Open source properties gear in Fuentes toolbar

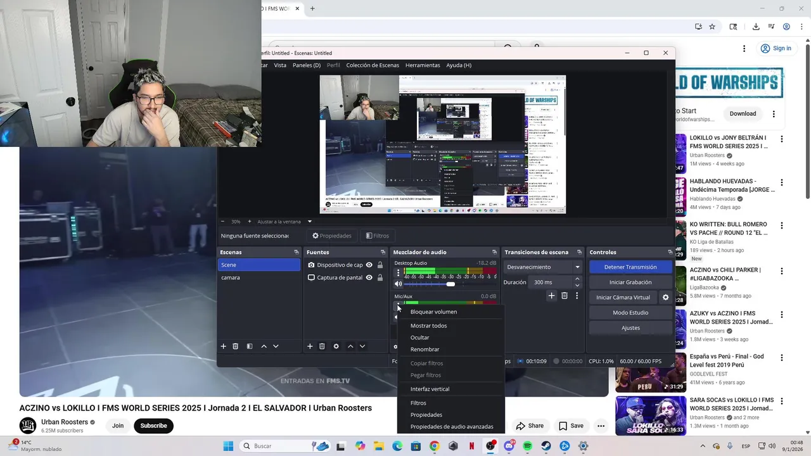[x=336, y=346]
